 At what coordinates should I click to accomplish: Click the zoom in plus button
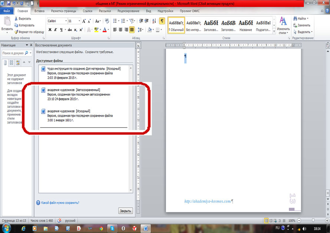327,221
